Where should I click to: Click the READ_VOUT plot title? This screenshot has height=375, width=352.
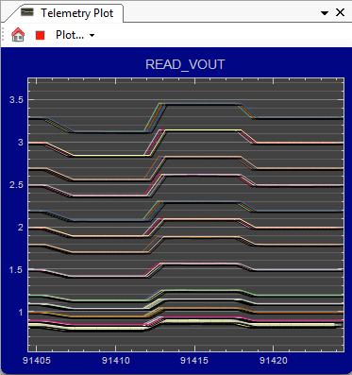[x=185, y=64]
